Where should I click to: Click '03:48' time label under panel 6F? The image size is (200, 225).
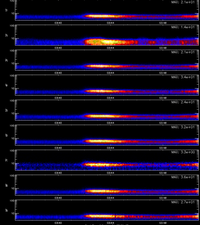pos(163,148)
